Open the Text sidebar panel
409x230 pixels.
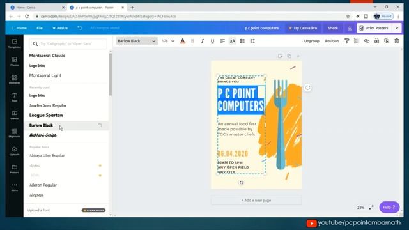coord(14,97)
